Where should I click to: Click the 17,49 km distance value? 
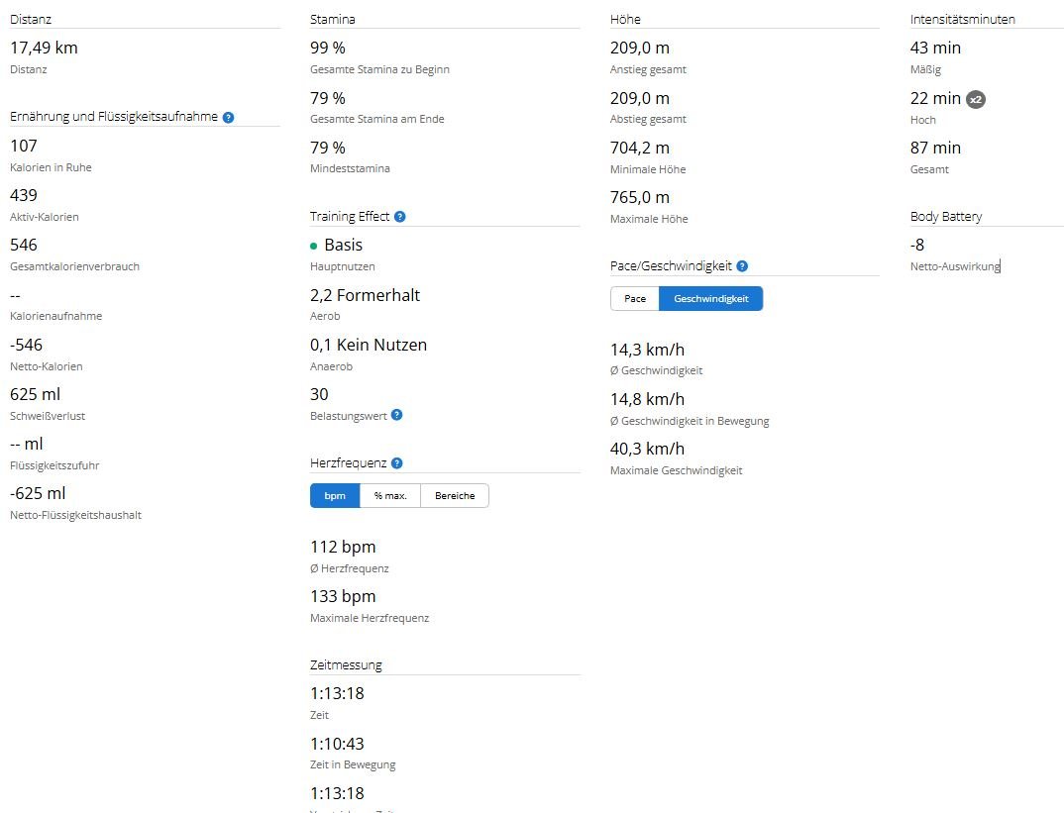click(44, 48)
